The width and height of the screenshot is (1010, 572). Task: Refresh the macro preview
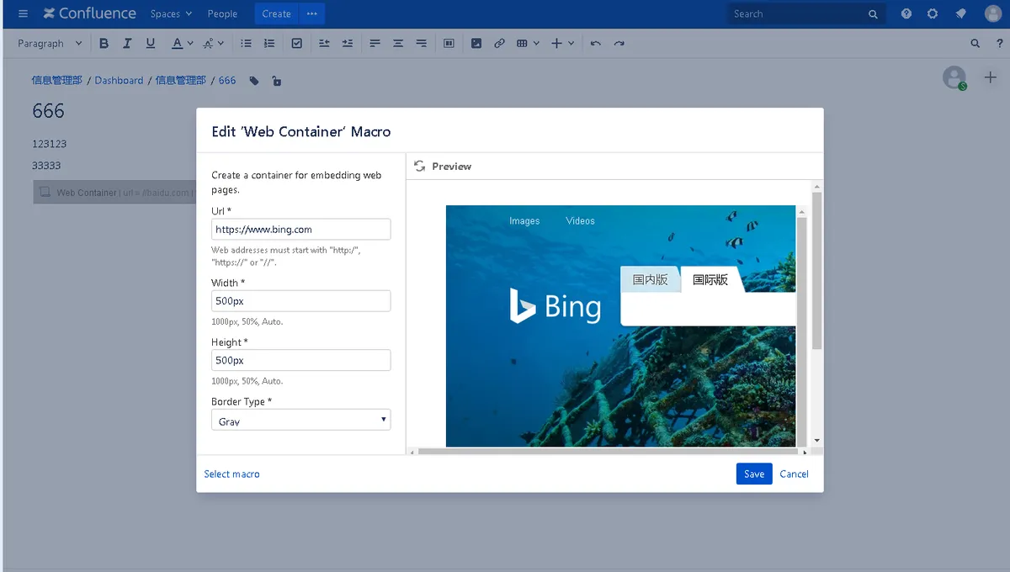tap(419, 166)
